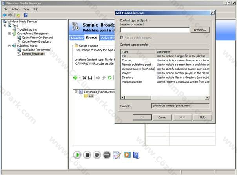The height and width of the screenshot is (175, 237).
Task: Click the green Refresh icon in playlist toolbar
Action: [x=110, y=78]
